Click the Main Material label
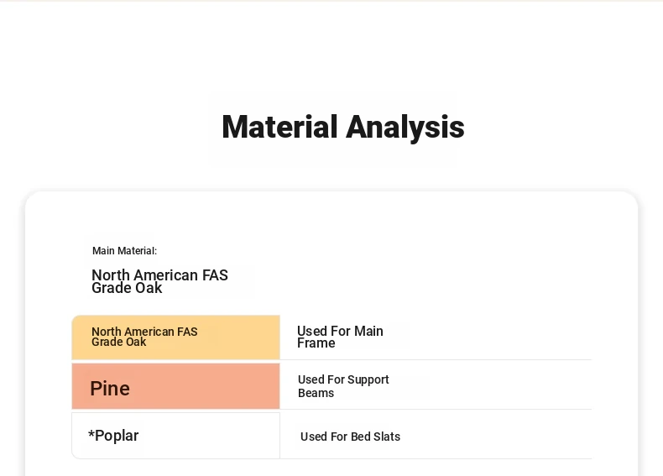The height and width of the screenshot is (476, 663). [x=124, y=251]
